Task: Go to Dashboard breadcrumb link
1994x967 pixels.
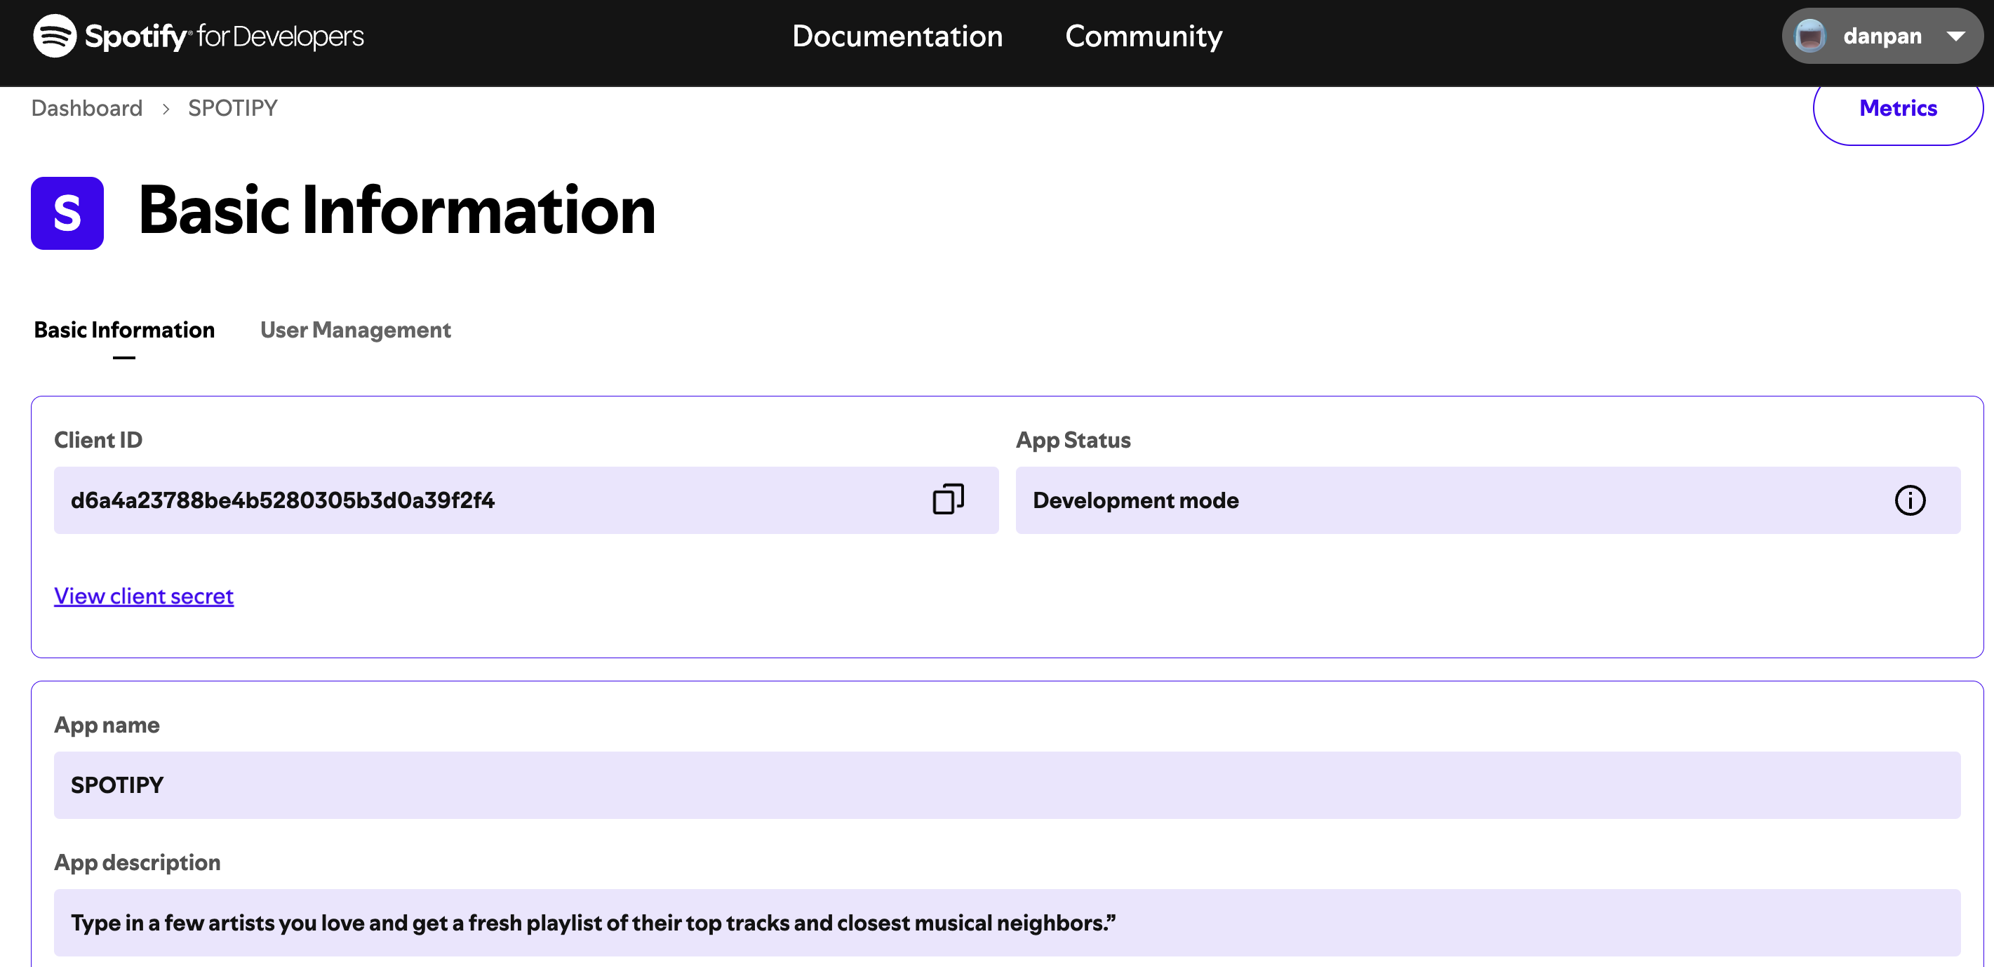Action: 87,108
